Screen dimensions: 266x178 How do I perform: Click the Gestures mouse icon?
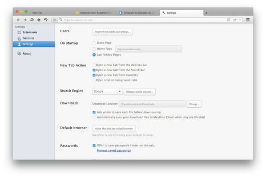coord(19,38)
